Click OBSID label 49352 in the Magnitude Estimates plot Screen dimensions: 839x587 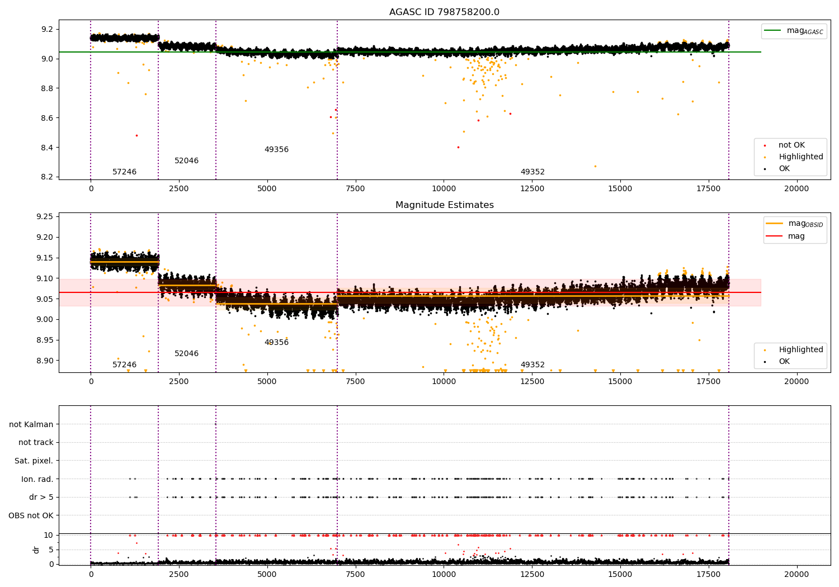coord(532,364)
